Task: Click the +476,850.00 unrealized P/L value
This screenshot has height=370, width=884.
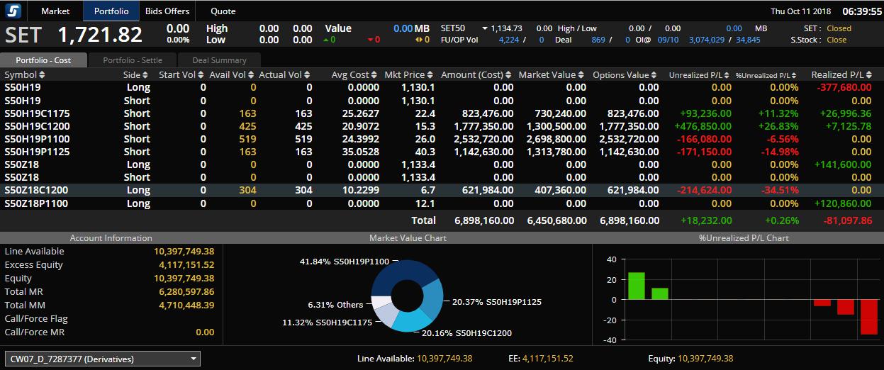Action: click(x=703, y=126)
